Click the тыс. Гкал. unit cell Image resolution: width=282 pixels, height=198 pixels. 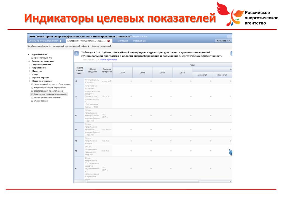(x=107, y=130)
